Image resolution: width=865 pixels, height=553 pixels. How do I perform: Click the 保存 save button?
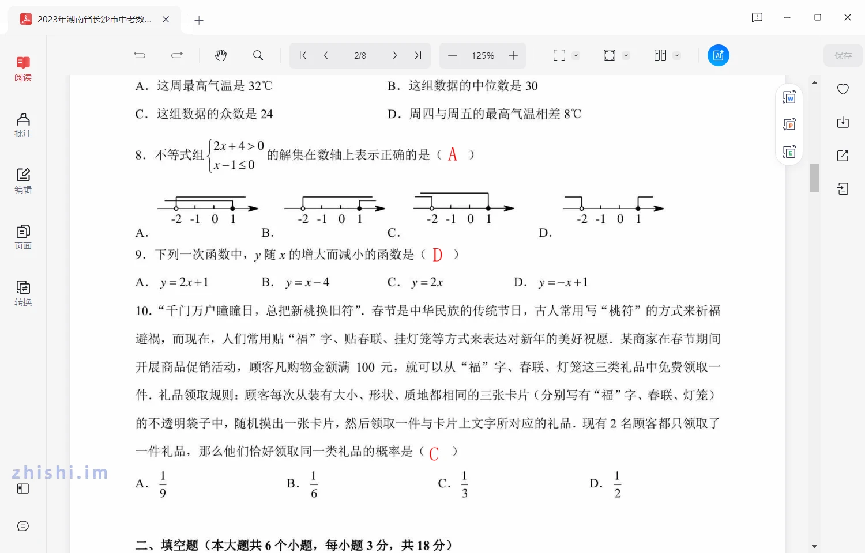point(843,55)
